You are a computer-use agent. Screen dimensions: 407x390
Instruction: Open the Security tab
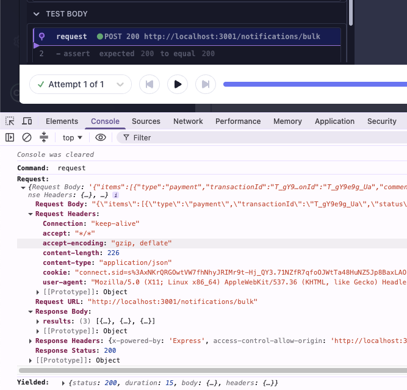382,121
